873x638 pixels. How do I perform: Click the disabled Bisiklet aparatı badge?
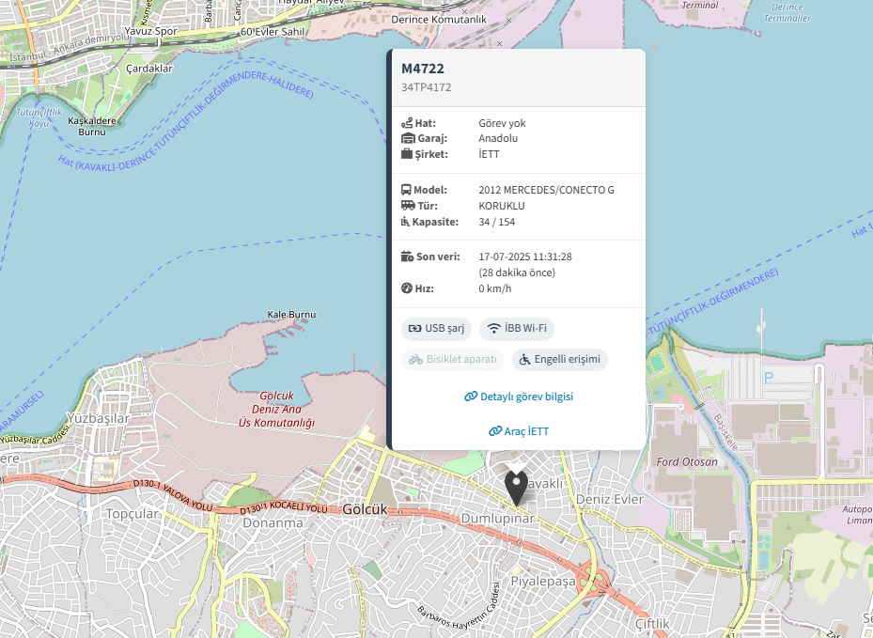click(453, 360)
